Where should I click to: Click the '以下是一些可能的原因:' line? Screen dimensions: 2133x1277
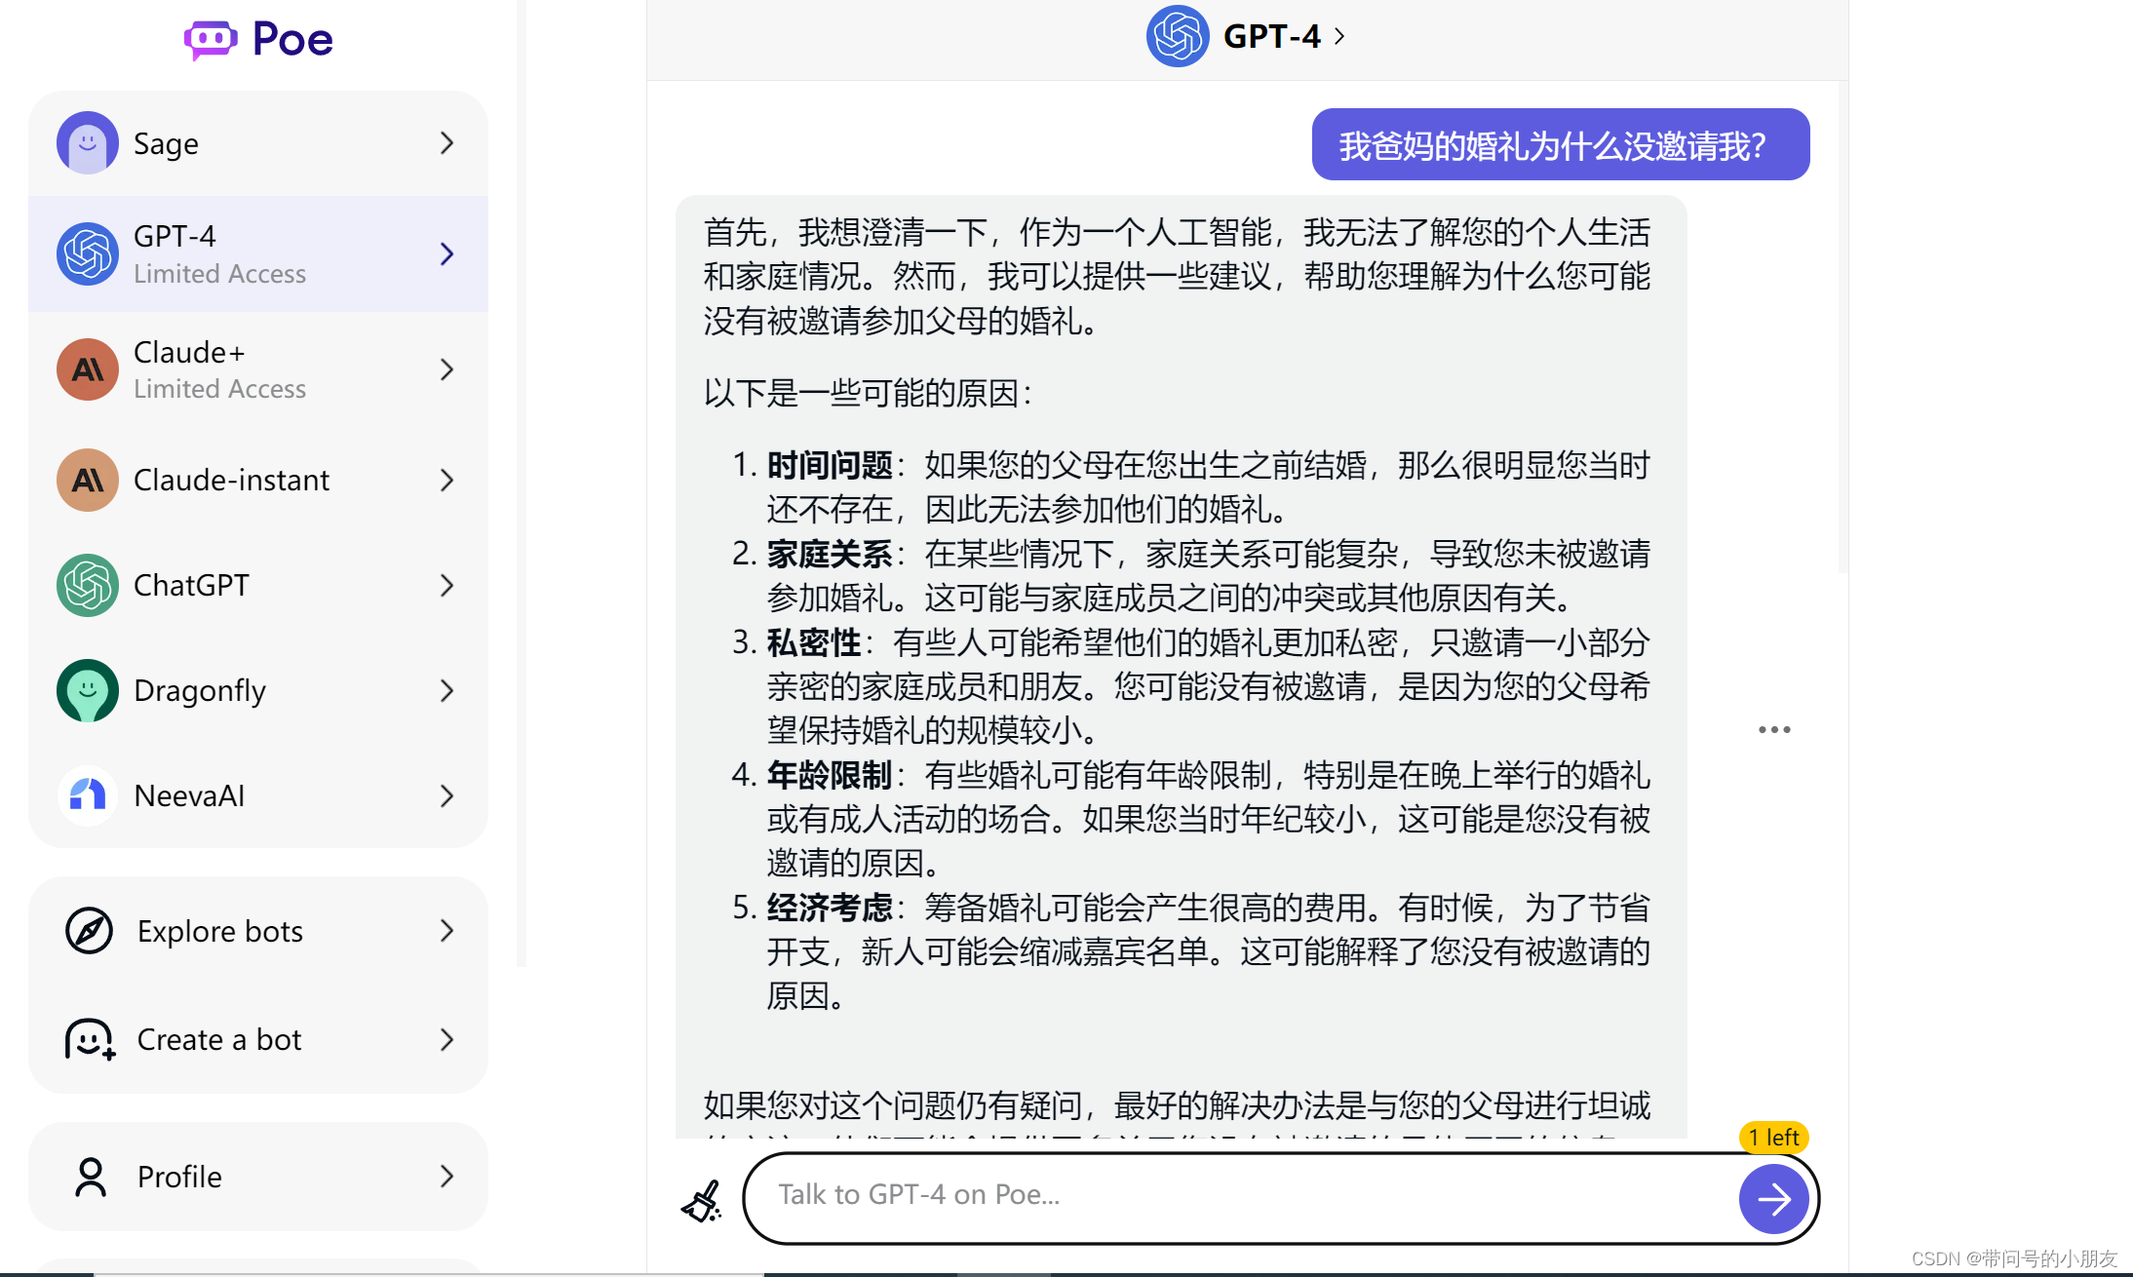(868, 393)
